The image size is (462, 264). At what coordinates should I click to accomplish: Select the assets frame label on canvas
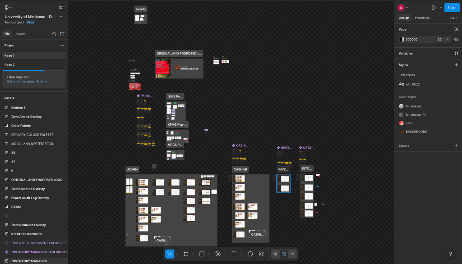click(x=141, y=9)
